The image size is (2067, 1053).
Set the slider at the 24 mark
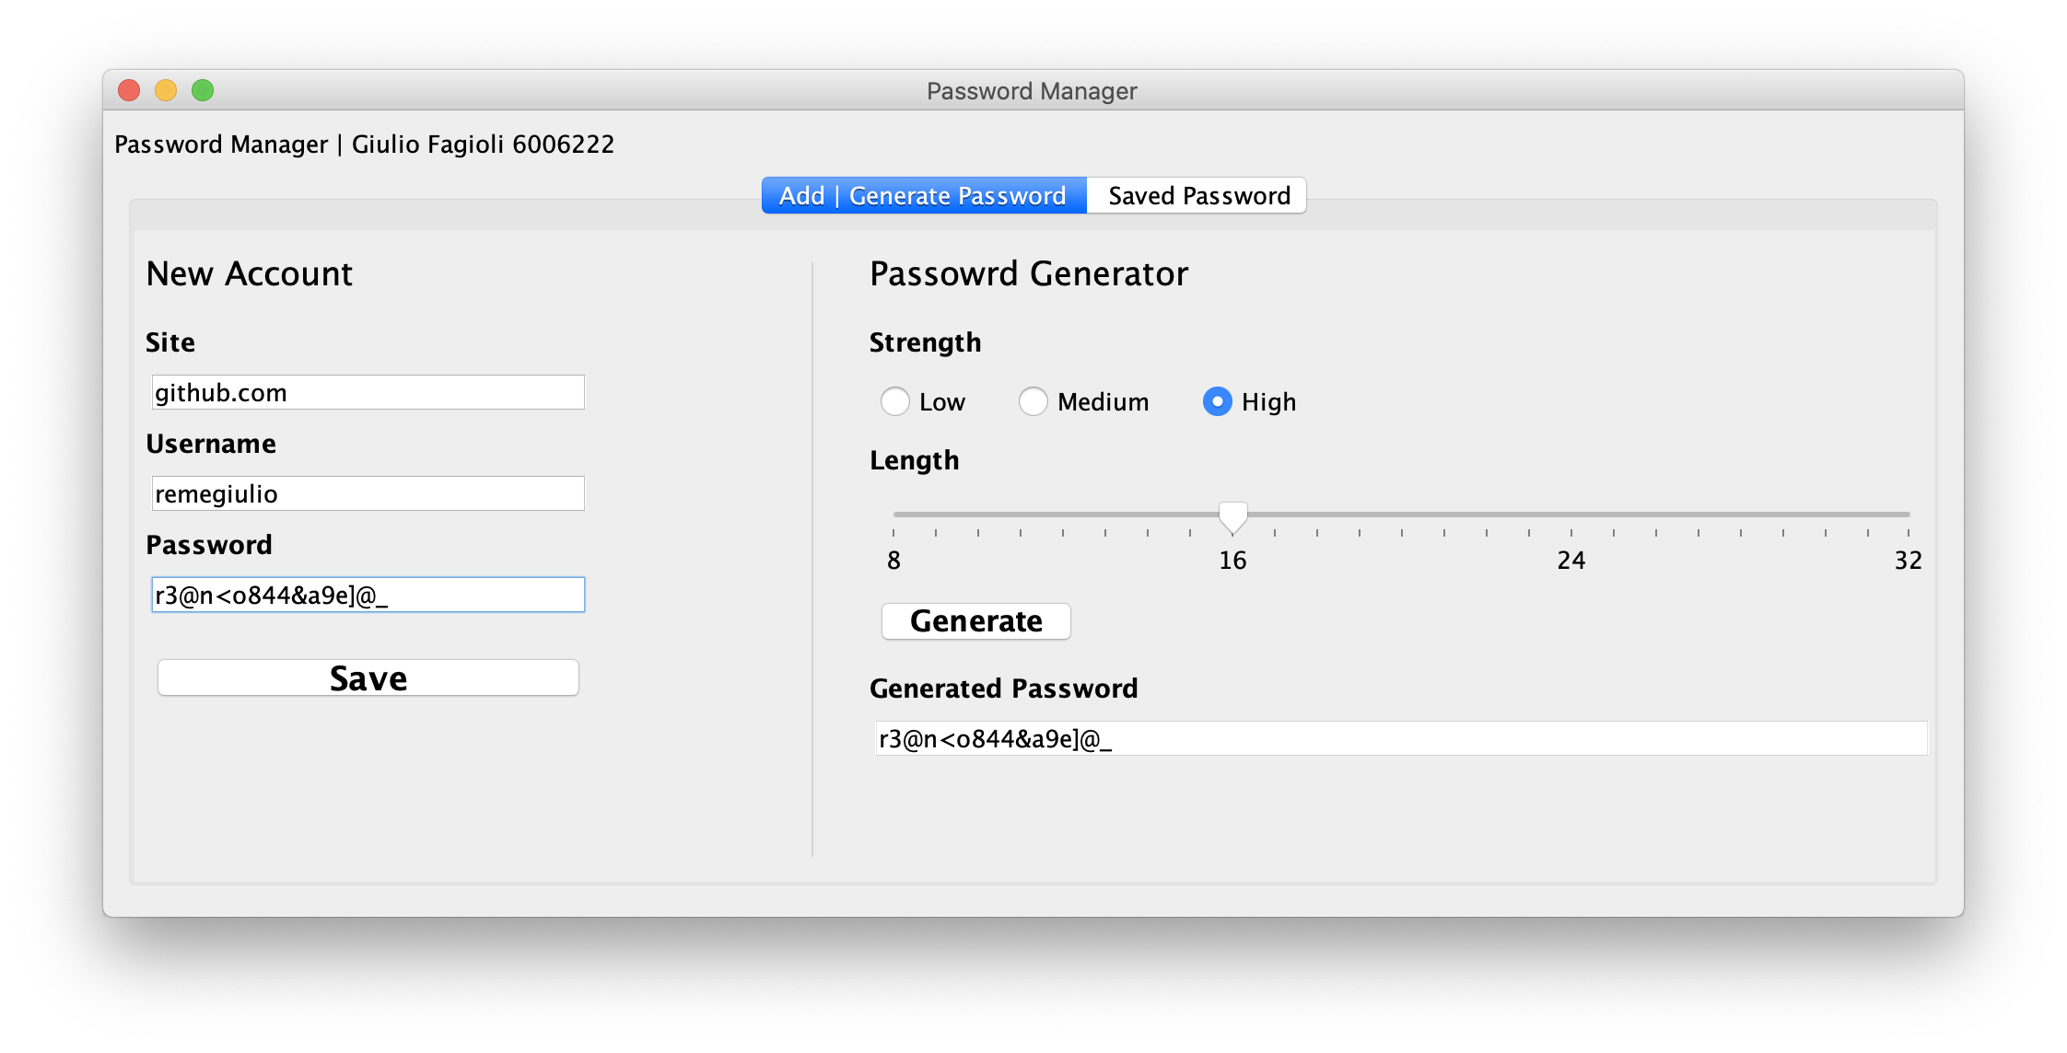[x=1571, y=515]
